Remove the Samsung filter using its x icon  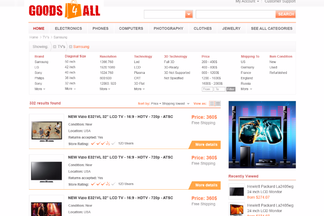tap(70, 47)
